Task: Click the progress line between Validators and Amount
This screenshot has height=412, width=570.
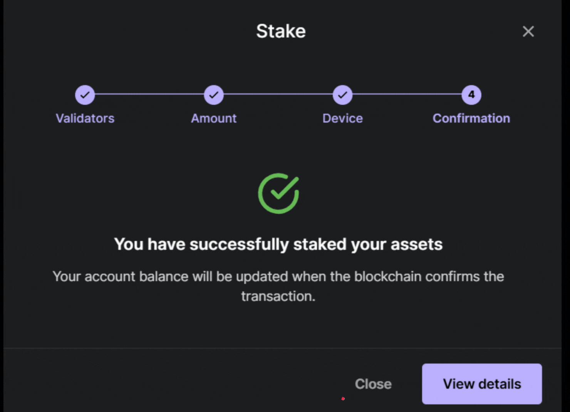Action: click(x=149, y=94)
